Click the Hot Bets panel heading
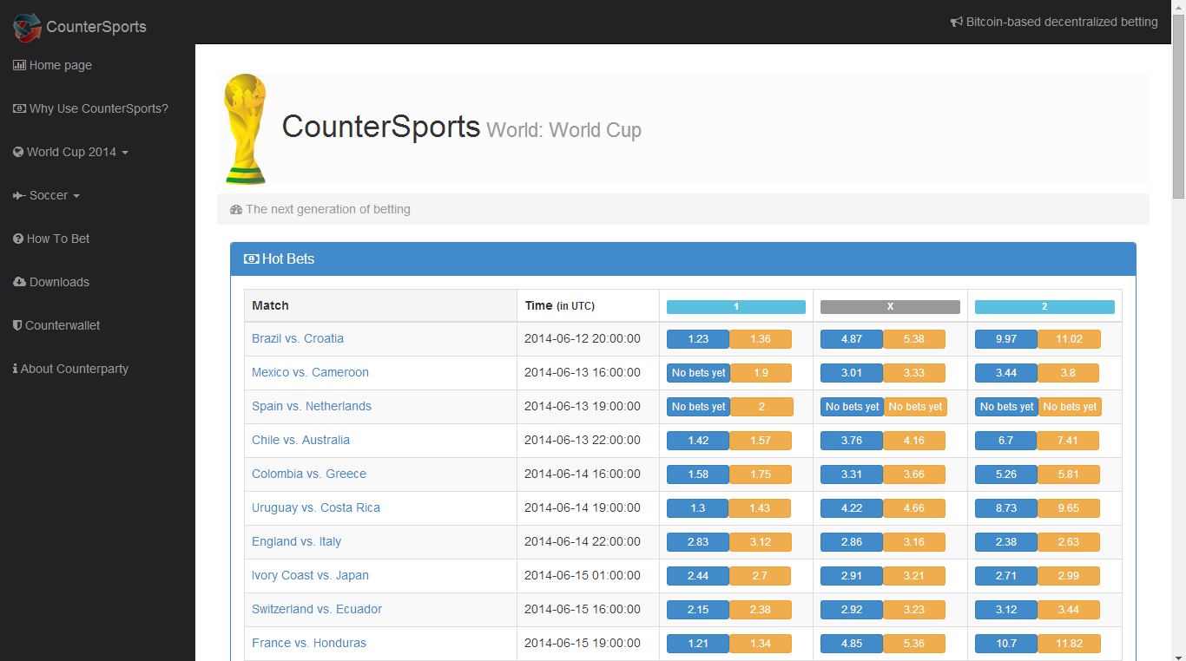 [683, 259]
